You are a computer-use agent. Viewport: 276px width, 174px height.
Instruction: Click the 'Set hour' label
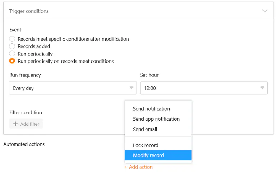(x=149, y=75)
